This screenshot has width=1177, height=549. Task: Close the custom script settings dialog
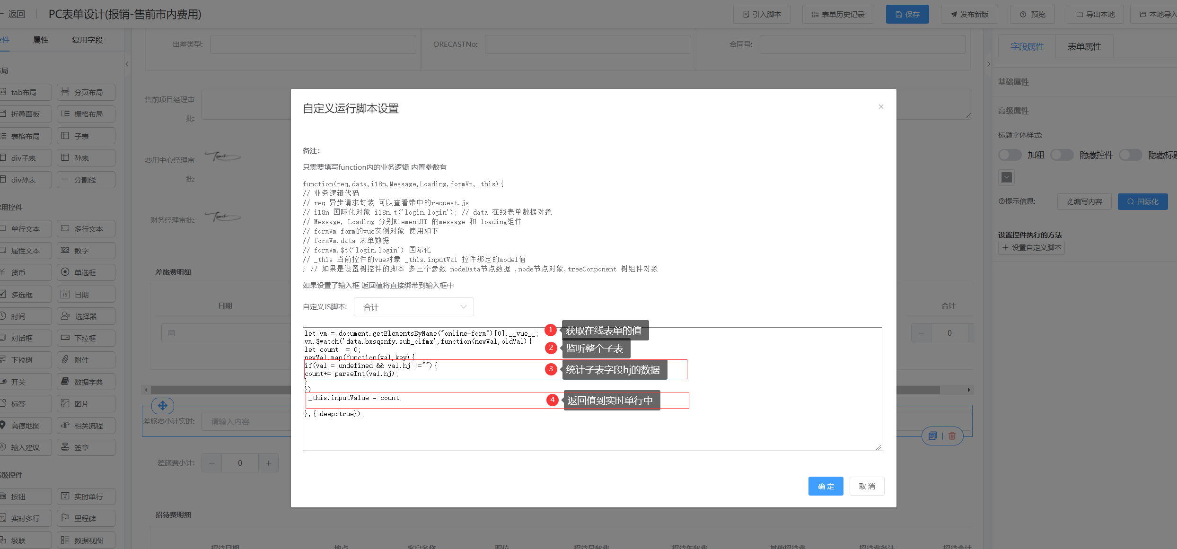pos(881,107)
